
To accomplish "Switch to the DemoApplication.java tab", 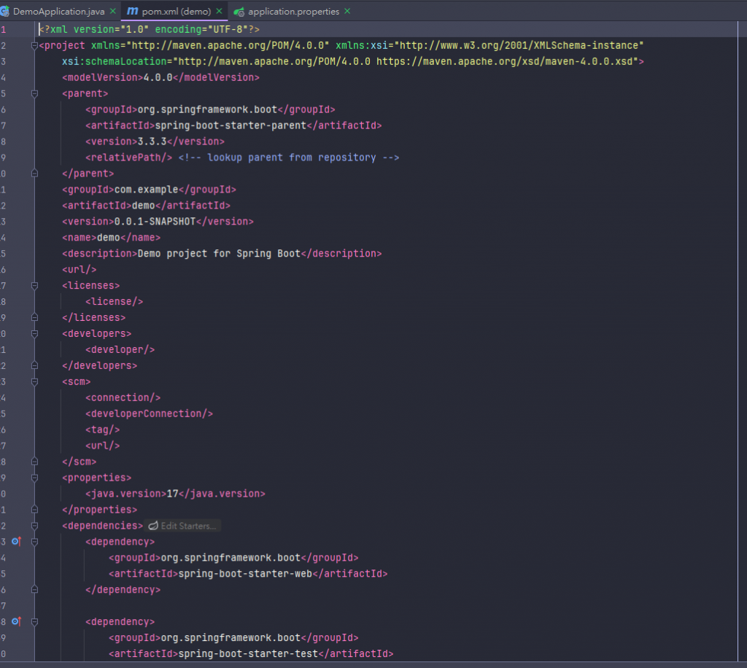I will click(x=58, y=11).
